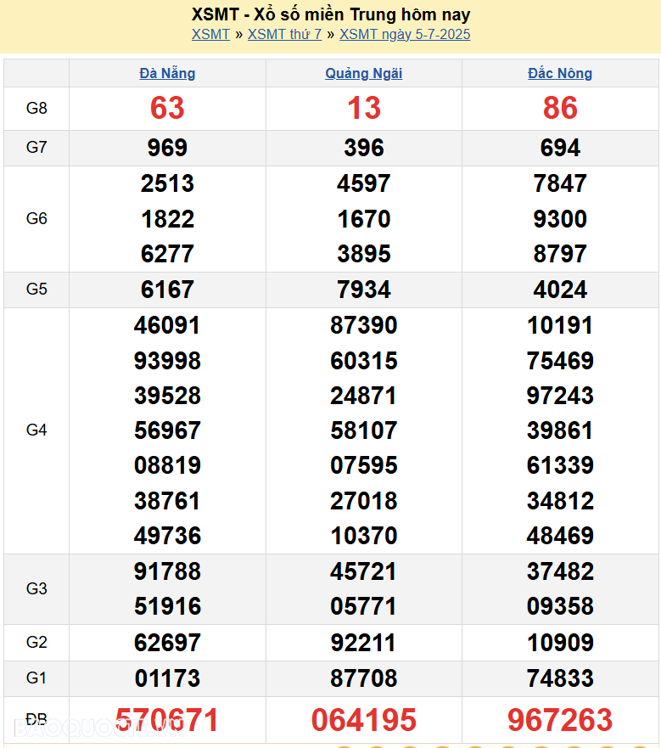
Task: Select Quảng Ngãi special prize 064195
Action: coord(364,720)
